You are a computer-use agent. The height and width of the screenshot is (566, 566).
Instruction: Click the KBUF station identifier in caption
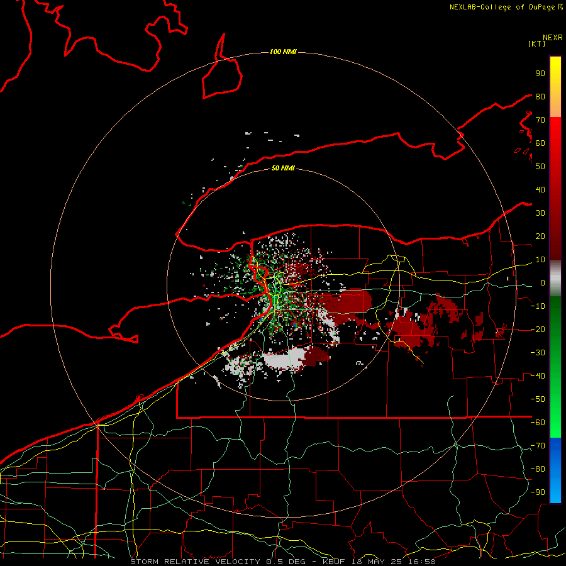334,562
